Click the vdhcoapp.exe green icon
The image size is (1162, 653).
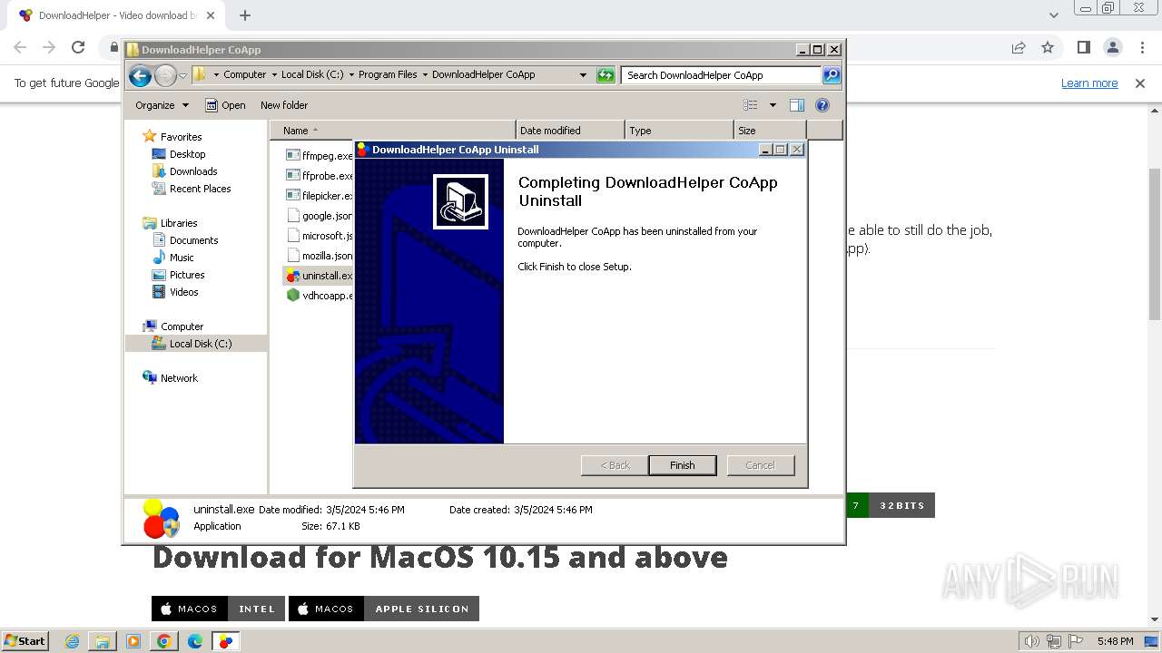[293, 296]
